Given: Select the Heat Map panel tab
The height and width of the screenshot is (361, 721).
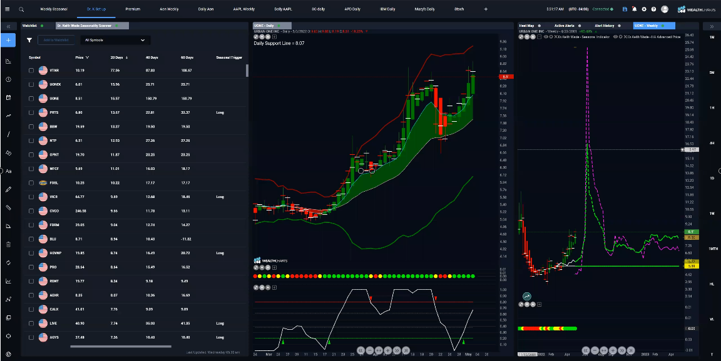Looking at the screenshot, I should click(526, 26).
